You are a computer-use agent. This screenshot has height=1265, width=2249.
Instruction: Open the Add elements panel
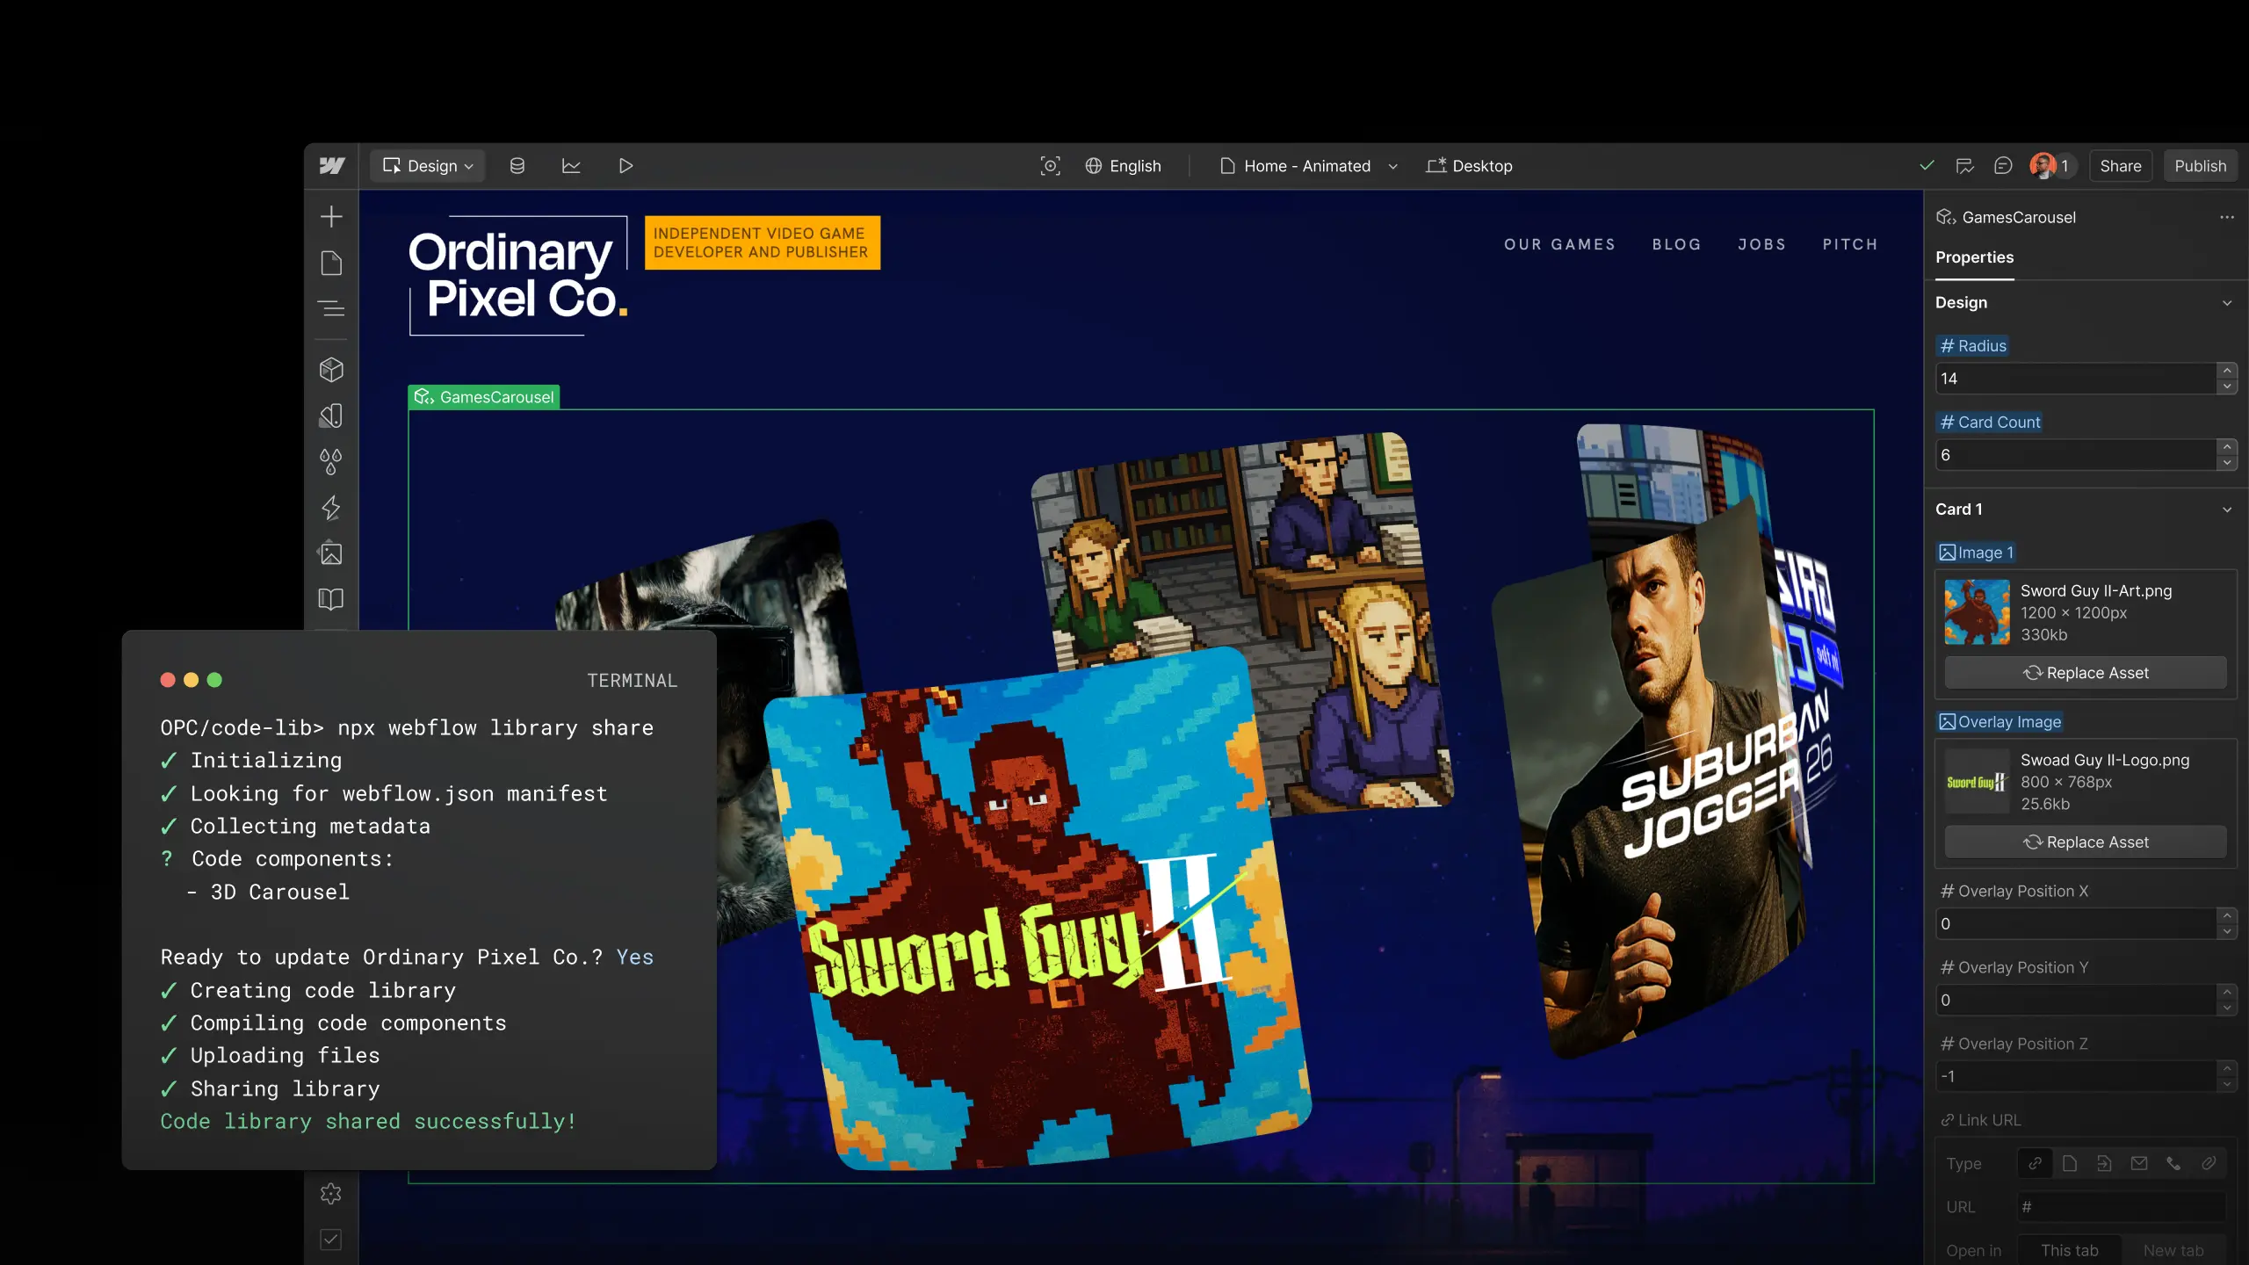pos(331,217)
